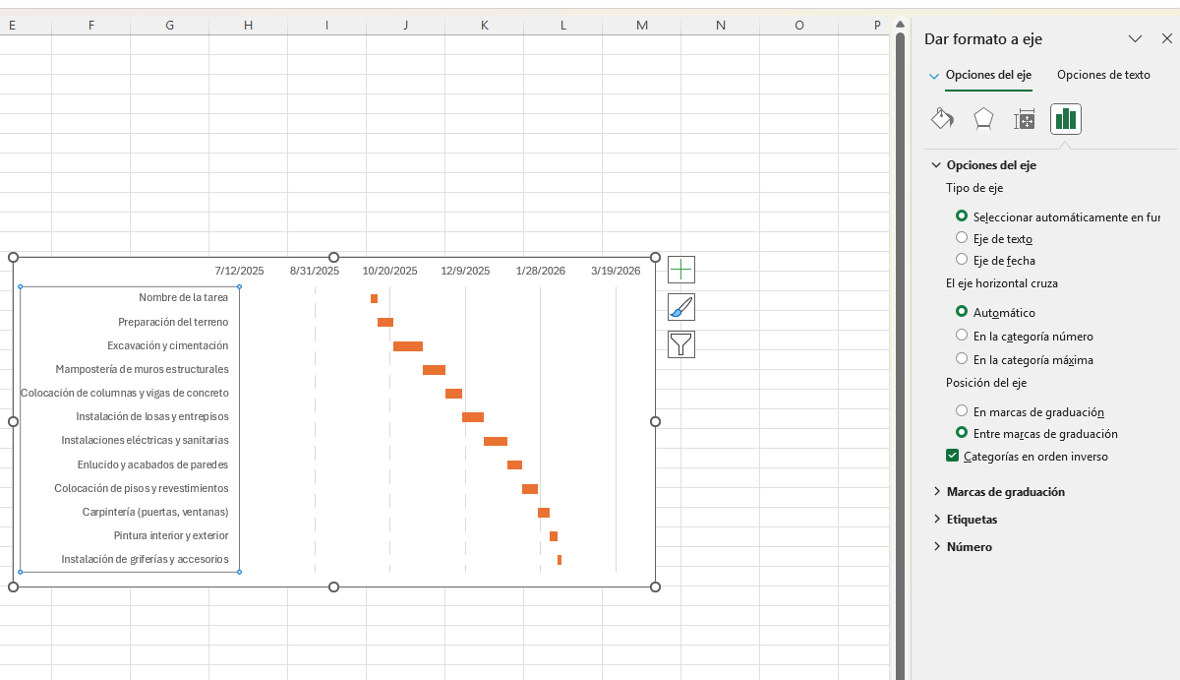Open the task pane options dropdown arrow

click(x=1135, y=38)
